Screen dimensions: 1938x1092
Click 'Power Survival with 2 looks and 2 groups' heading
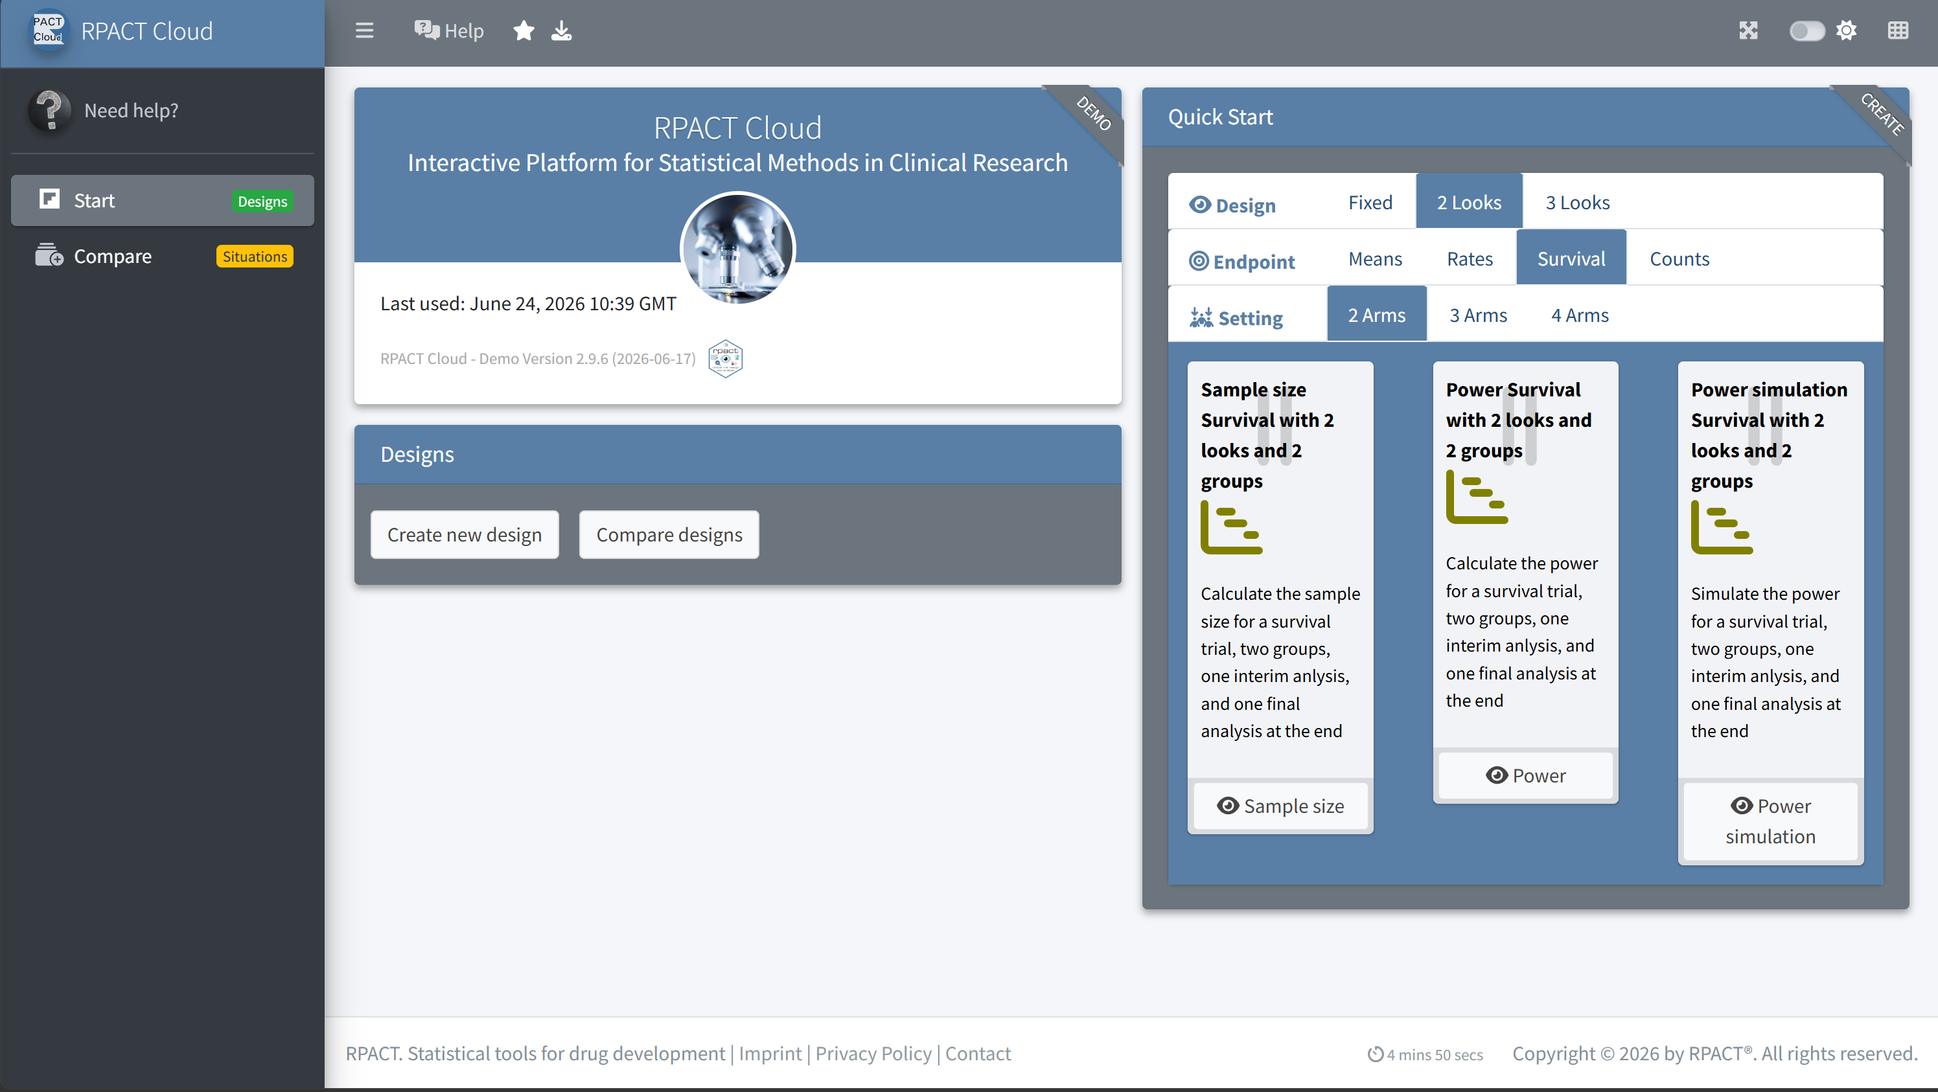click(1519, 420)
